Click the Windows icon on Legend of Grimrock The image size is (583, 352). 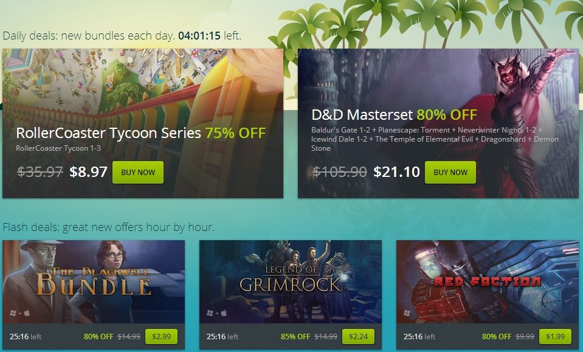[x=210, y=313]
